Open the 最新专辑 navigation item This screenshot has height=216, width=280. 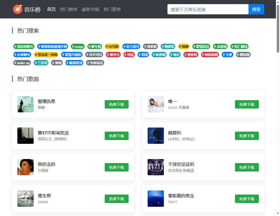point(90,9)
